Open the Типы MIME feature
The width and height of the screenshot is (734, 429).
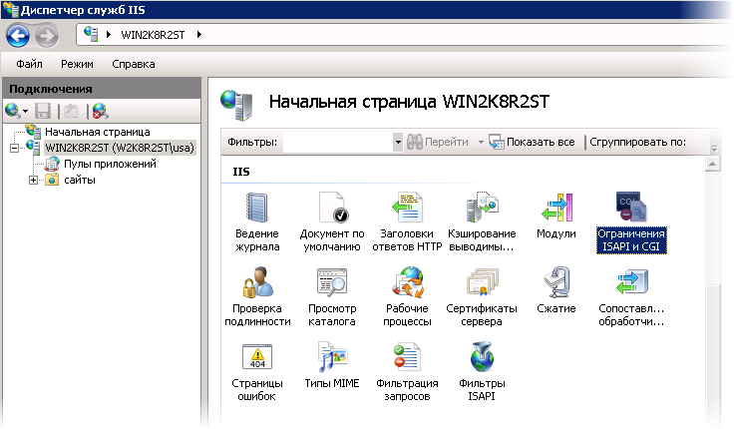point(332,365)
